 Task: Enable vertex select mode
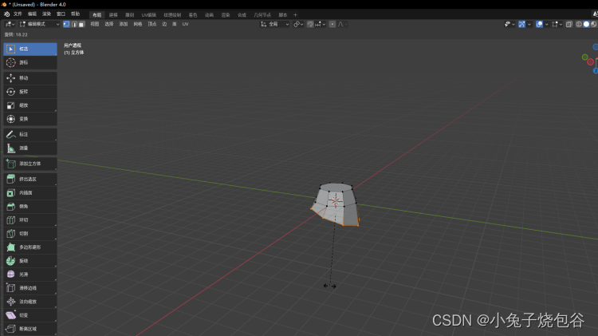(66, 24)
